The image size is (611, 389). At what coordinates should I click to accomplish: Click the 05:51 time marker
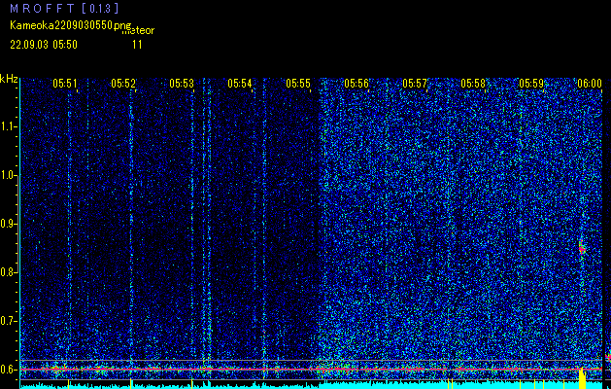pyautogui.click(x=65, y=84)
